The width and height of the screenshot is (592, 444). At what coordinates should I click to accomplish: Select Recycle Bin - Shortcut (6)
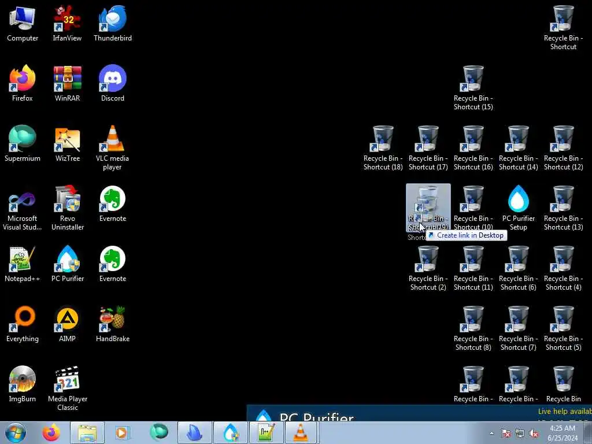click(x=519, y=268)
